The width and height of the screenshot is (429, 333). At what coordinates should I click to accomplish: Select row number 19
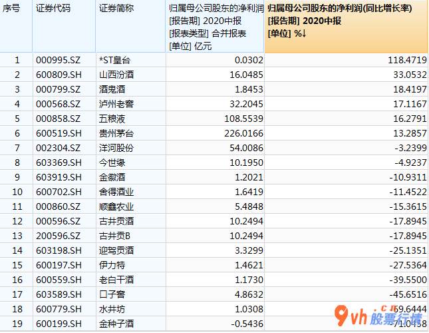coord(17,324)
